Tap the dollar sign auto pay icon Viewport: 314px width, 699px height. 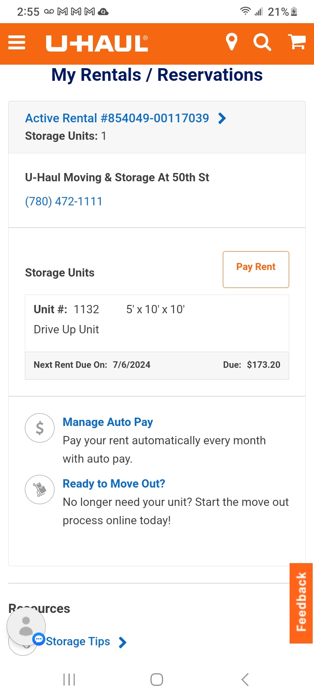tap(40, 428)
